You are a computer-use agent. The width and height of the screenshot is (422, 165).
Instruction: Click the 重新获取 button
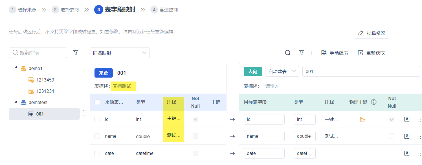click(371, 53)
